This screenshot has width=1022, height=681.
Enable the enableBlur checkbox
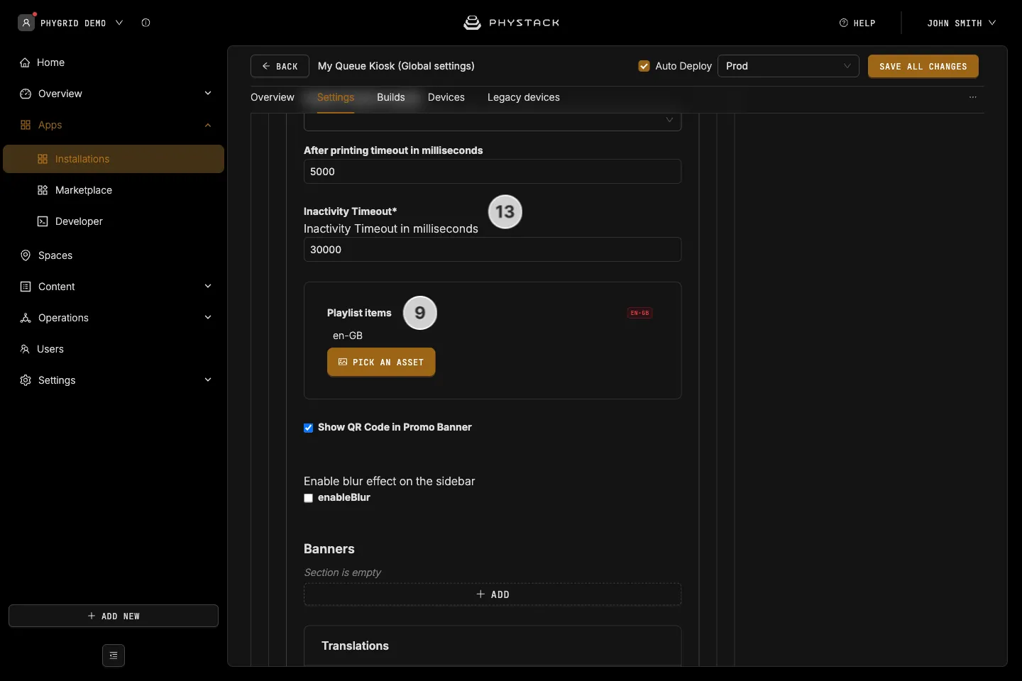(x=309, y=498)
